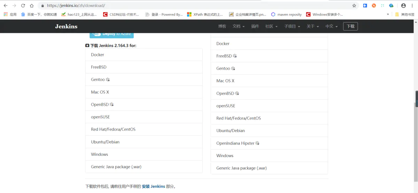Image resolution: width=418 pixels, height=193 pixels.
Task: Click the gear icon beside right FreeBSD
Action: [x=235, y=56]
